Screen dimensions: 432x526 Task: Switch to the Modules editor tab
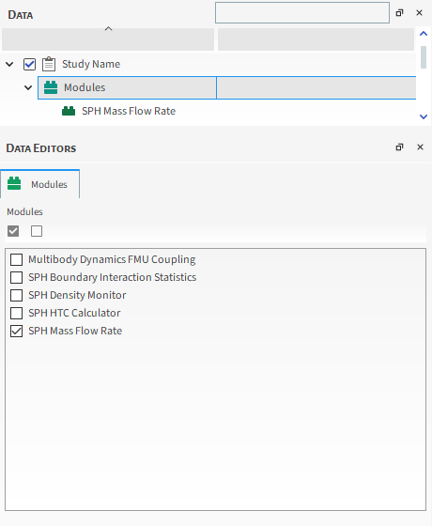point(39,184)
